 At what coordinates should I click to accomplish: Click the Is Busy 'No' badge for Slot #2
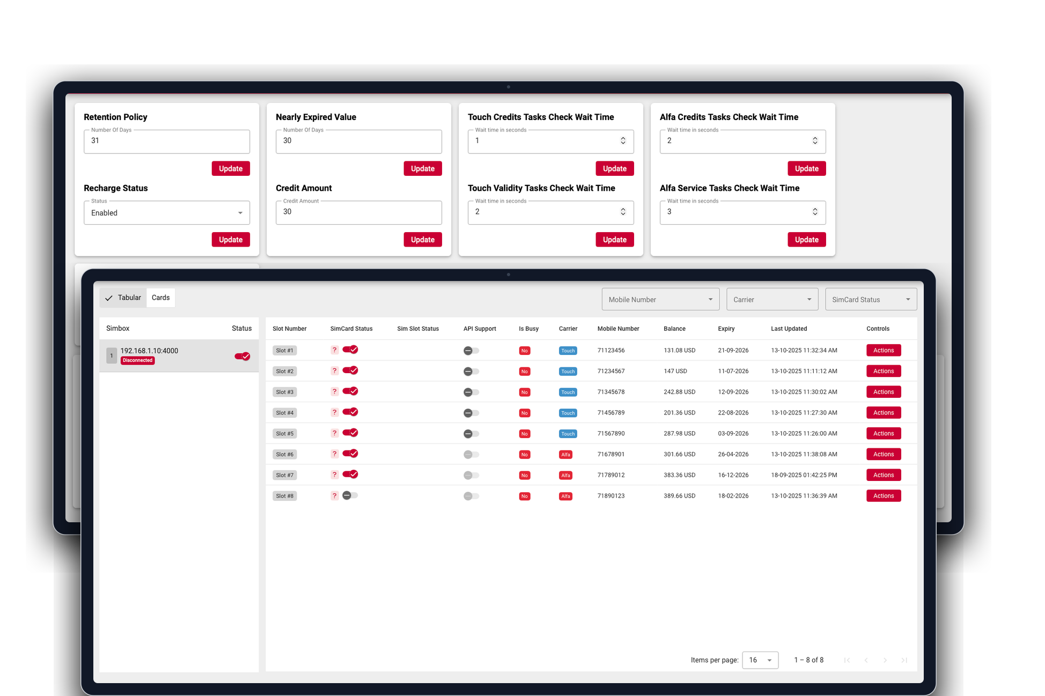(525, 372)
